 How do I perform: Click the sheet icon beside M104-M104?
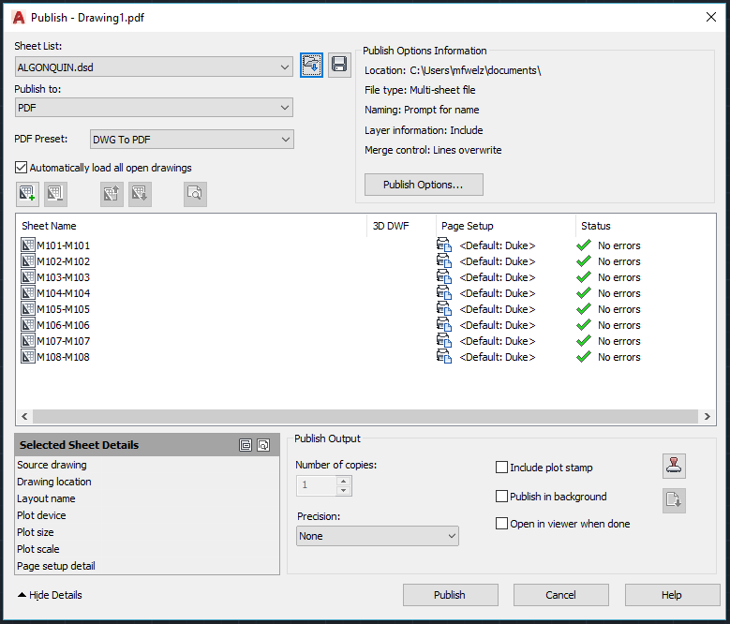[x=28, y=292]
